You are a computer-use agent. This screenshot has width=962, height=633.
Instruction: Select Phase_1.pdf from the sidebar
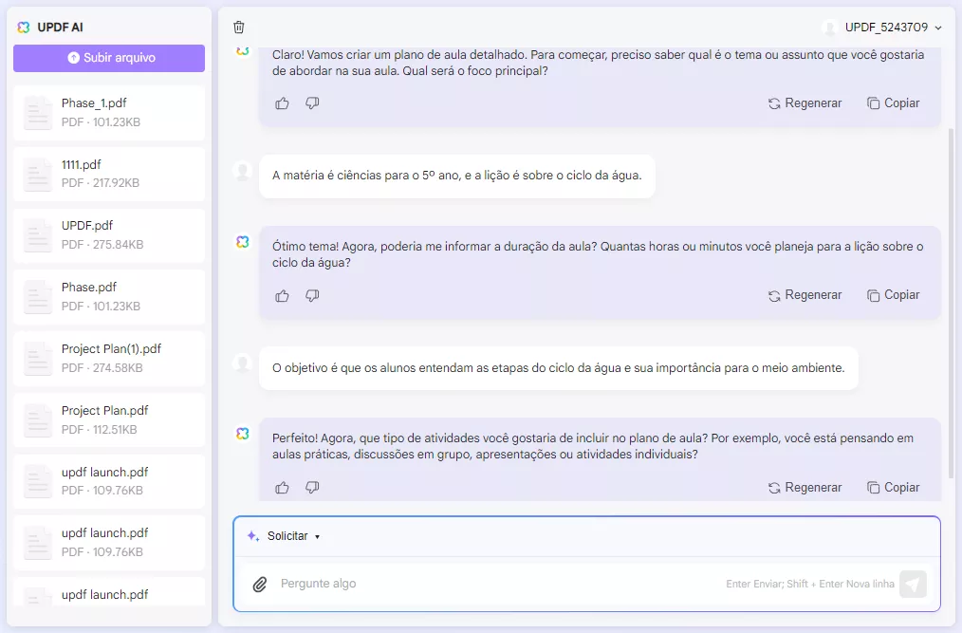(109, 112)
